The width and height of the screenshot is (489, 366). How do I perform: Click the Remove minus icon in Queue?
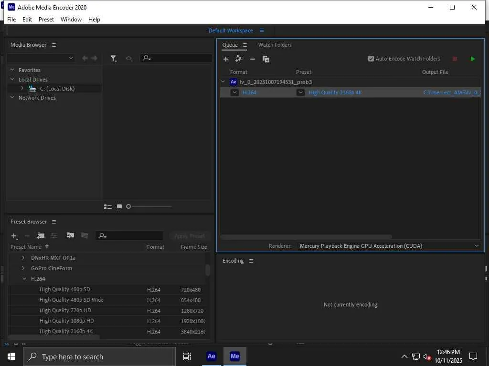click(x=253, y=59)
